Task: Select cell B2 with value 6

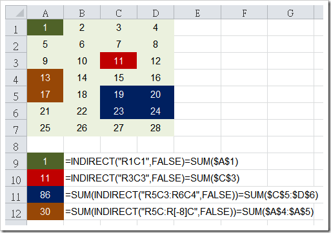Action: click(x=82, y=44)
